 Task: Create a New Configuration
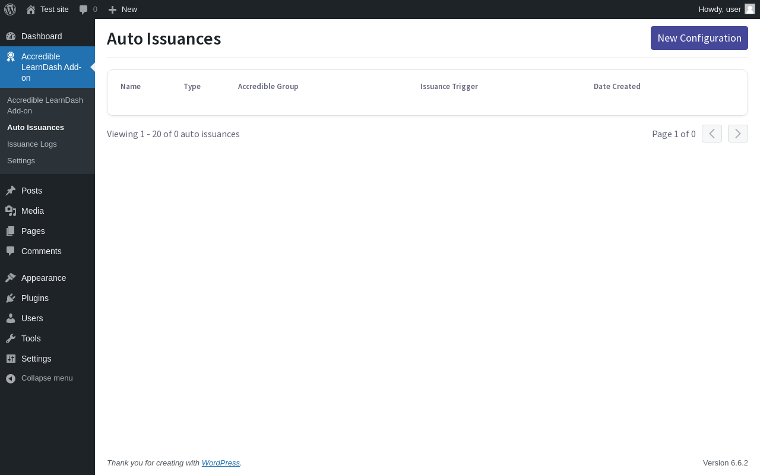coord(699,38)
